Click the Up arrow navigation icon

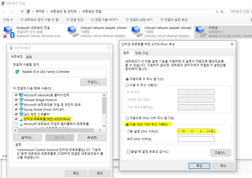[22, 11]
